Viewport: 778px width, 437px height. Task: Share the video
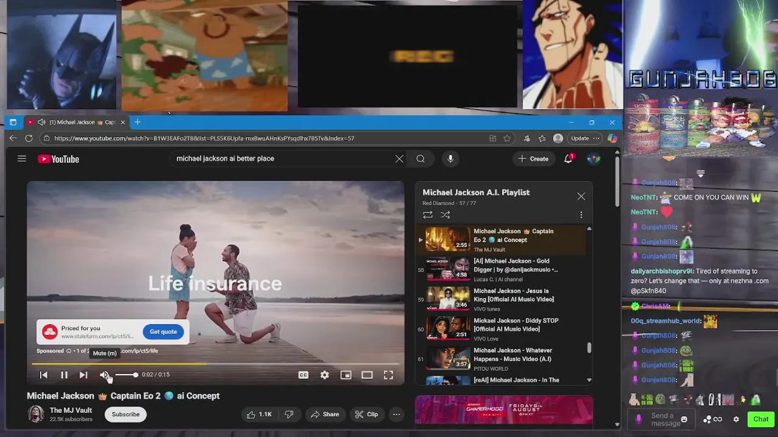pos(325,415)
